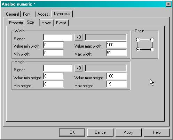Close the Analog numeric dialog
This screenshot has width=173, height=140.
168,4
